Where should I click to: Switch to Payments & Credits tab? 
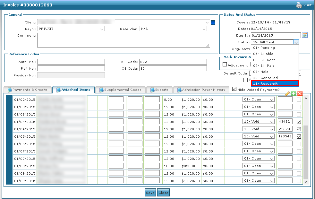point(28,90)
